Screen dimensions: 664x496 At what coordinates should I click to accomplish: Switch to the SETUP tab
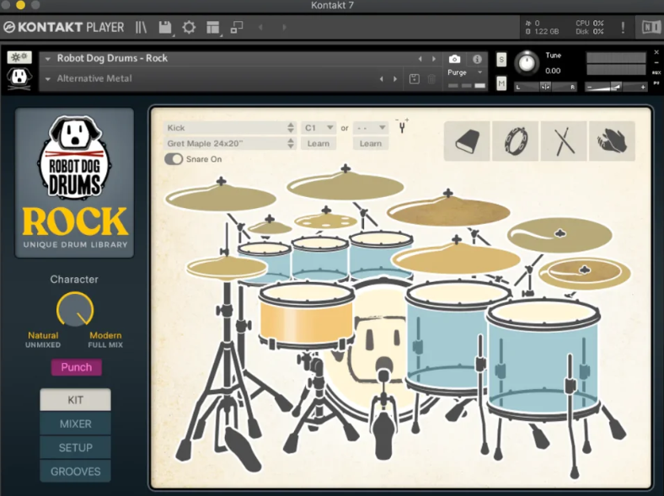click(x=75, y=447)
